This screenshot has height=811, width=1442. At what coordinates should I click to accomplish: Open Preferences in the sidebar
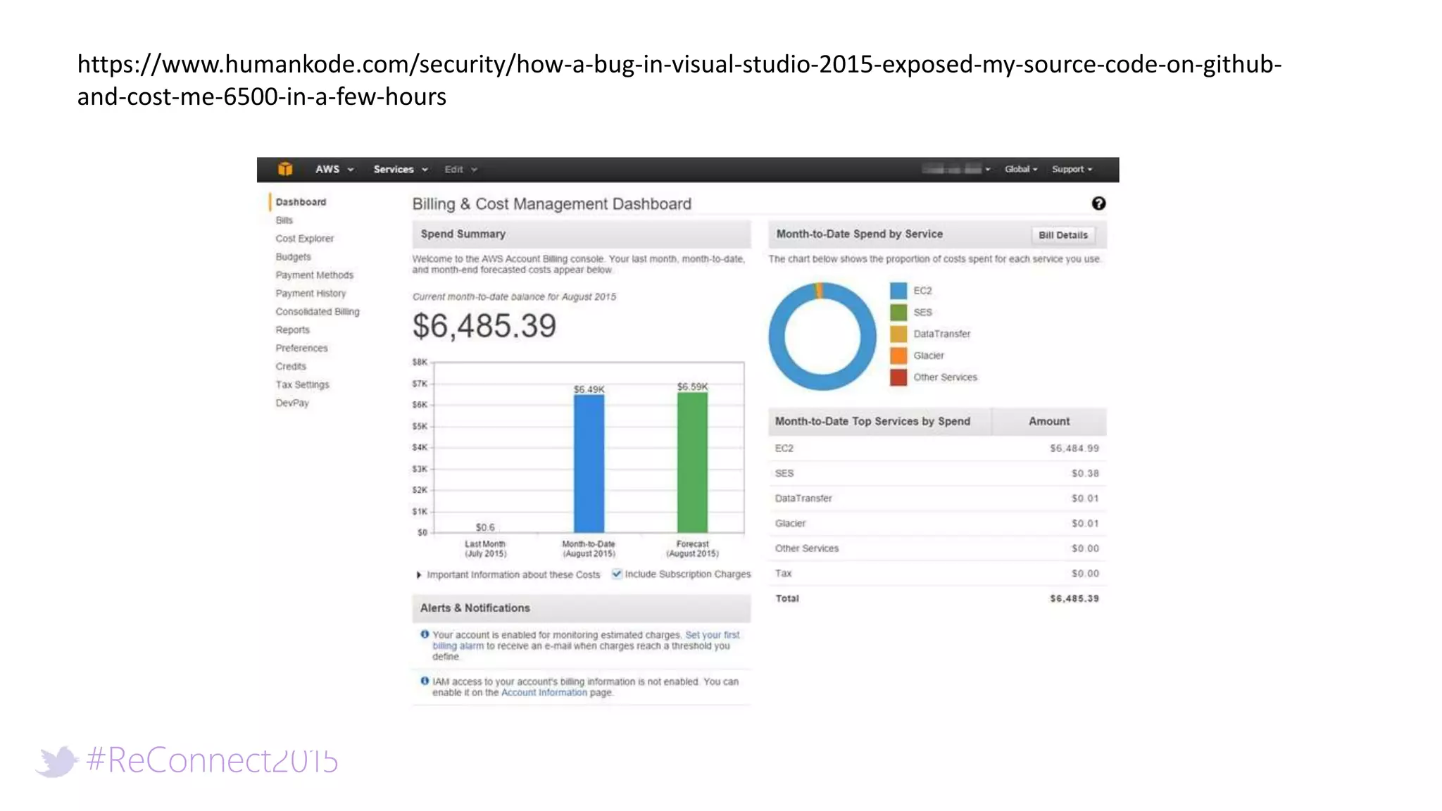(x=301, y=348)
